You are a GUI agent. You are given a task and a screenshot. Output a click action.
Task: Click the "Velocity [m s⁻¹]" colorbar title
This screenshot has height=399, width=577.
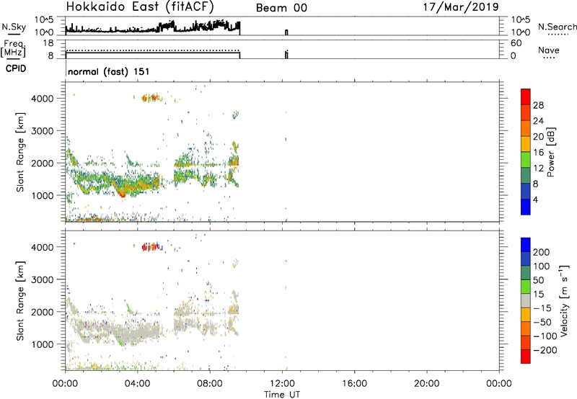click(564, 300)
